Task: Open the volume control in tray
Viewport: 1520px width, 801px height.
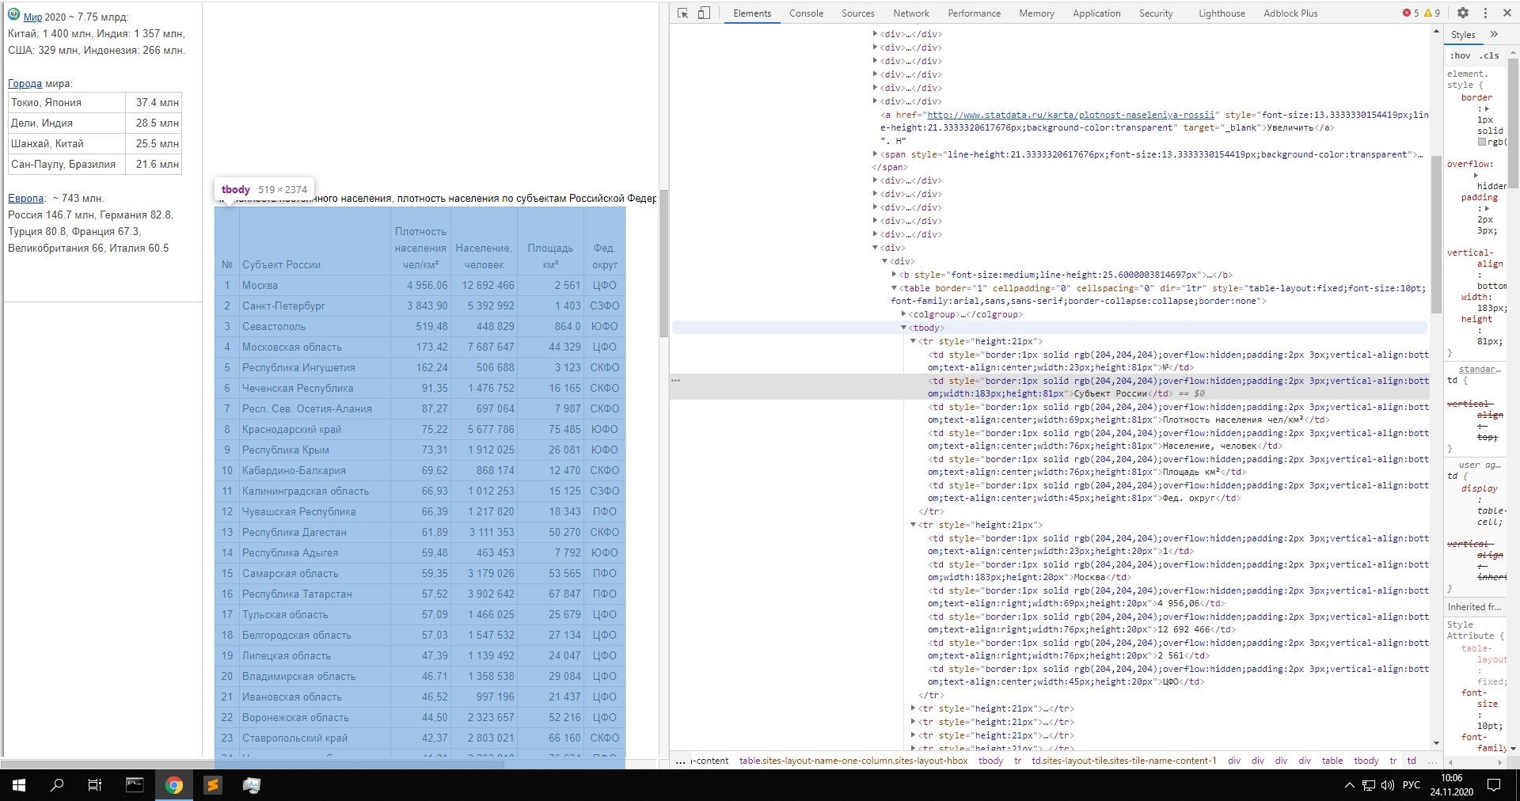Action: 1387,785
